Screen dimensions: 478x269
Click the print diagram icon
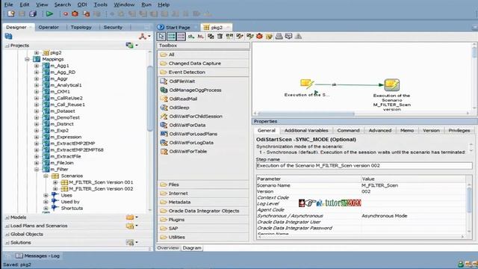pyautogui.click(x=279, y=37)
